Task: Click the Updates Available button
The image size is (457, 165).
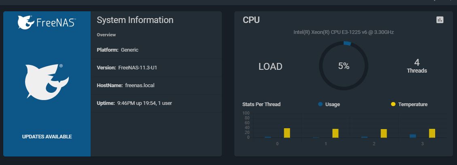Action: point(47,137)
